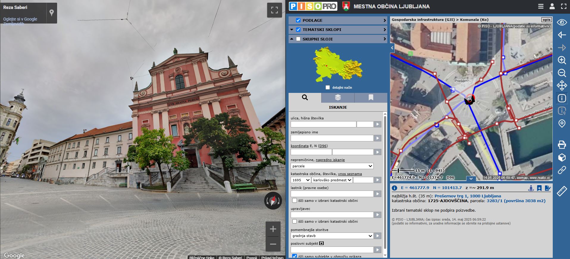
Task: Switch to the bookmarks tab
Action: [371, 98]
